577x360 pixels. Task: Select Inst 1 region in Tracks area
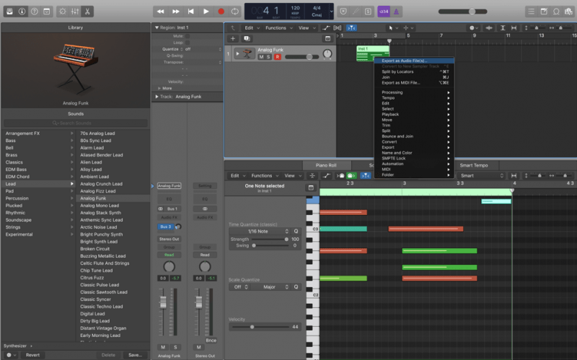pyautogui.click(x=372, y=53)
